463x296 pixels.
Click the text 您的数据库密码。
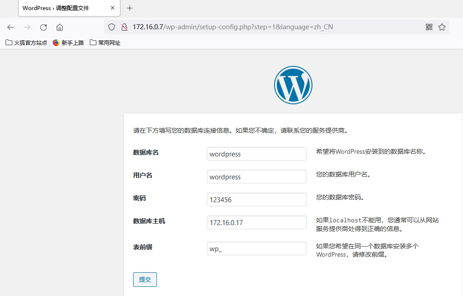click(x=340, y=197)
